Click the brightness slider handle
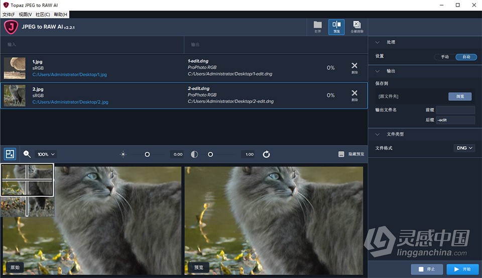The height and width of the screenshot is (278, 482). [147, 154]
